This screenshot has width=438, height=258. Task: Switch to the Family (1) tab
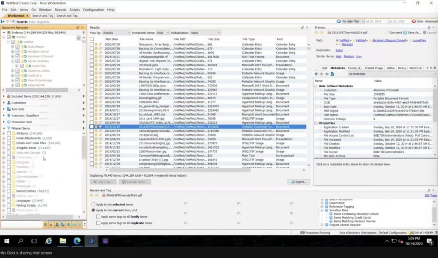354,68
